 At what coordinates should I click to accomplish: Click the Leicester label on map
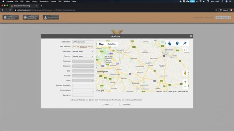pyautogui.click(x=169, y=50)
